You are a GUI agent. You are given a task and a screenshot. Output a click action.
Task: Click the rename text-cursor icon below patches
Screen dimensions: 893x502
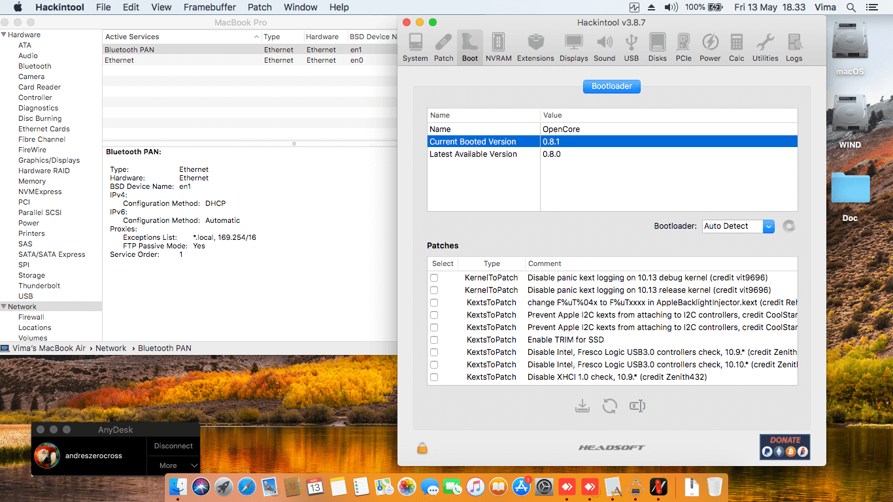point(637,406)
